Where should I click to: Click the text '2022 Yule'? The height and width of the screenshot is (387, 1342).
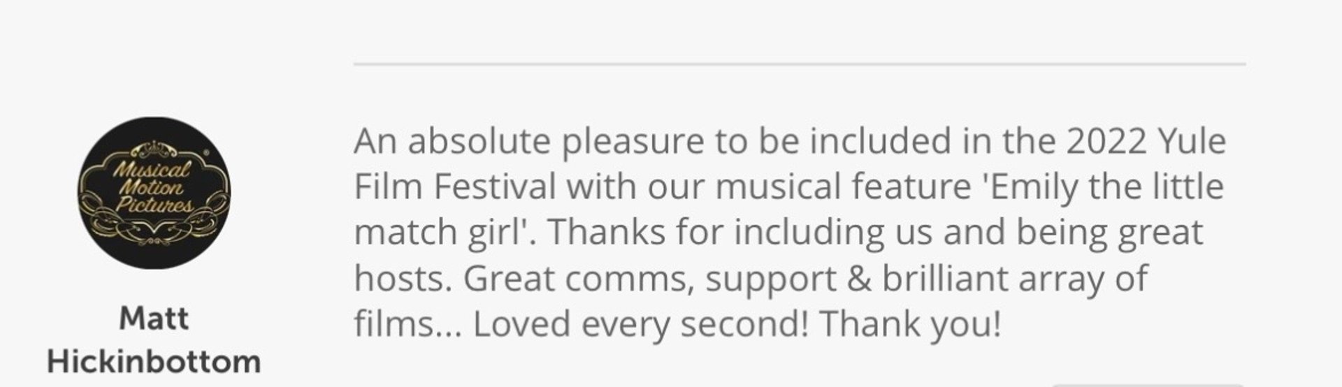coord(1146,141)
